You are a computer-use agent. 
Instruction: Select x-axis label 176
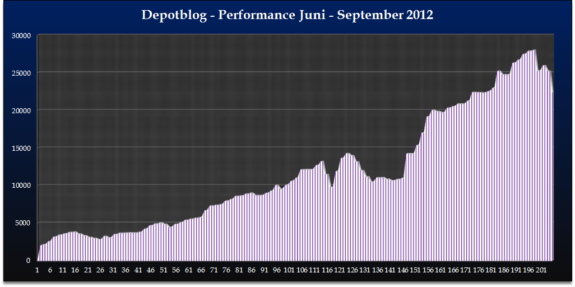point(478,270)
